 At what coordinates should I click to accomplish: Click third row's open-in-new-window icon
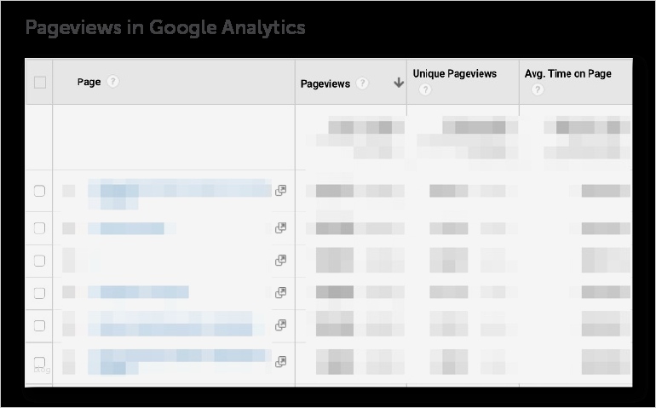click(x=280, y=261)
